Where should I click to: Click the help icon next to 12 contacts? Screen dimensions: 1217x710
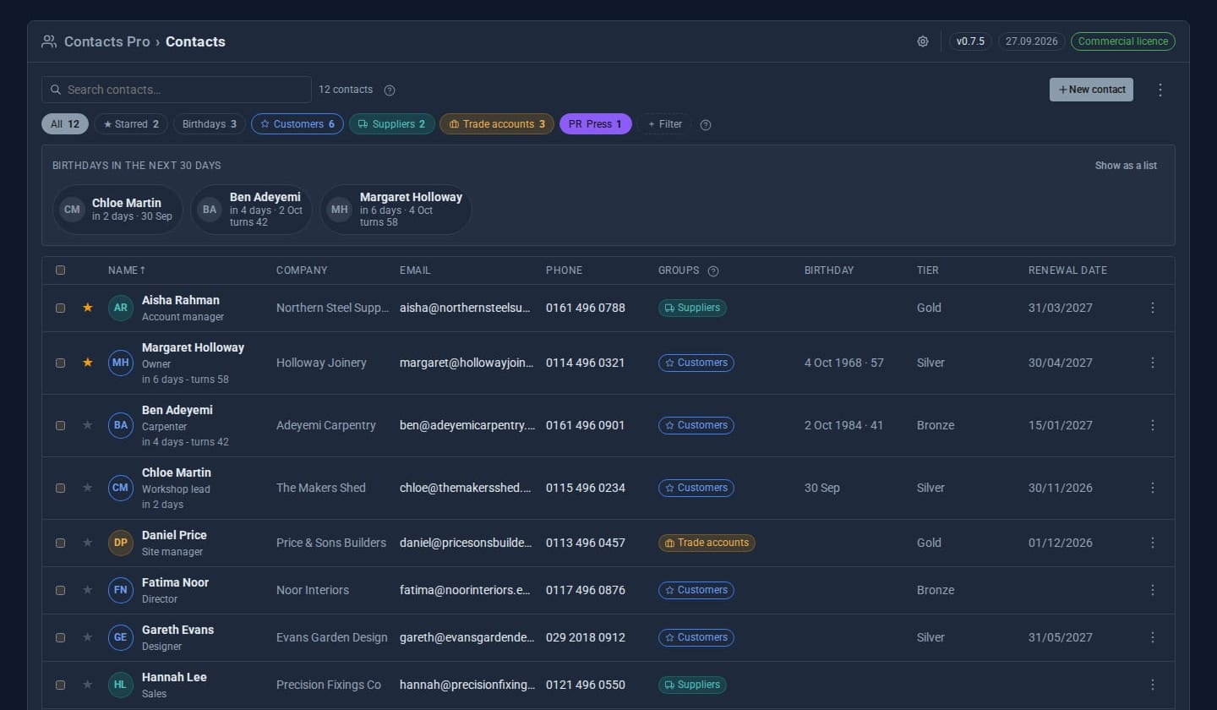[x=390, y=90]
